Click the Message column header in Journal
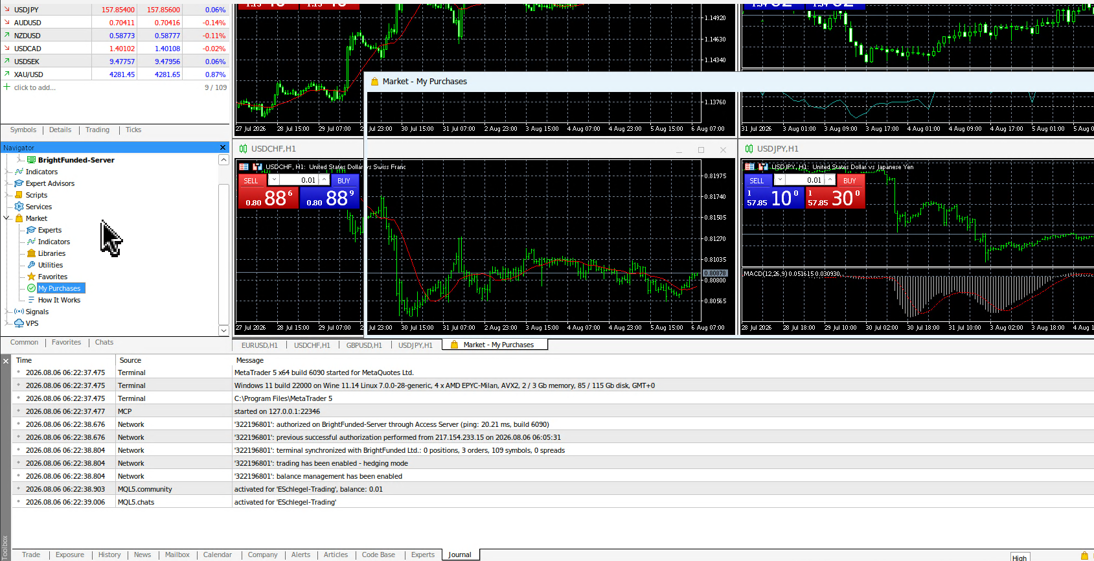This screenshot has width=1094, height=561. click(x=250, y=360)
